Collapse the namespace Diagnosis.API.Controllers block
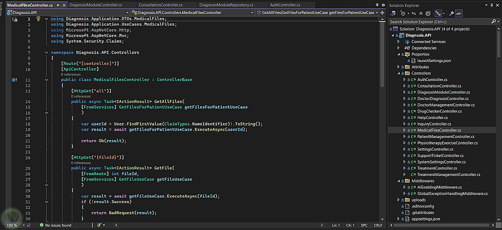 click(46, 52)
